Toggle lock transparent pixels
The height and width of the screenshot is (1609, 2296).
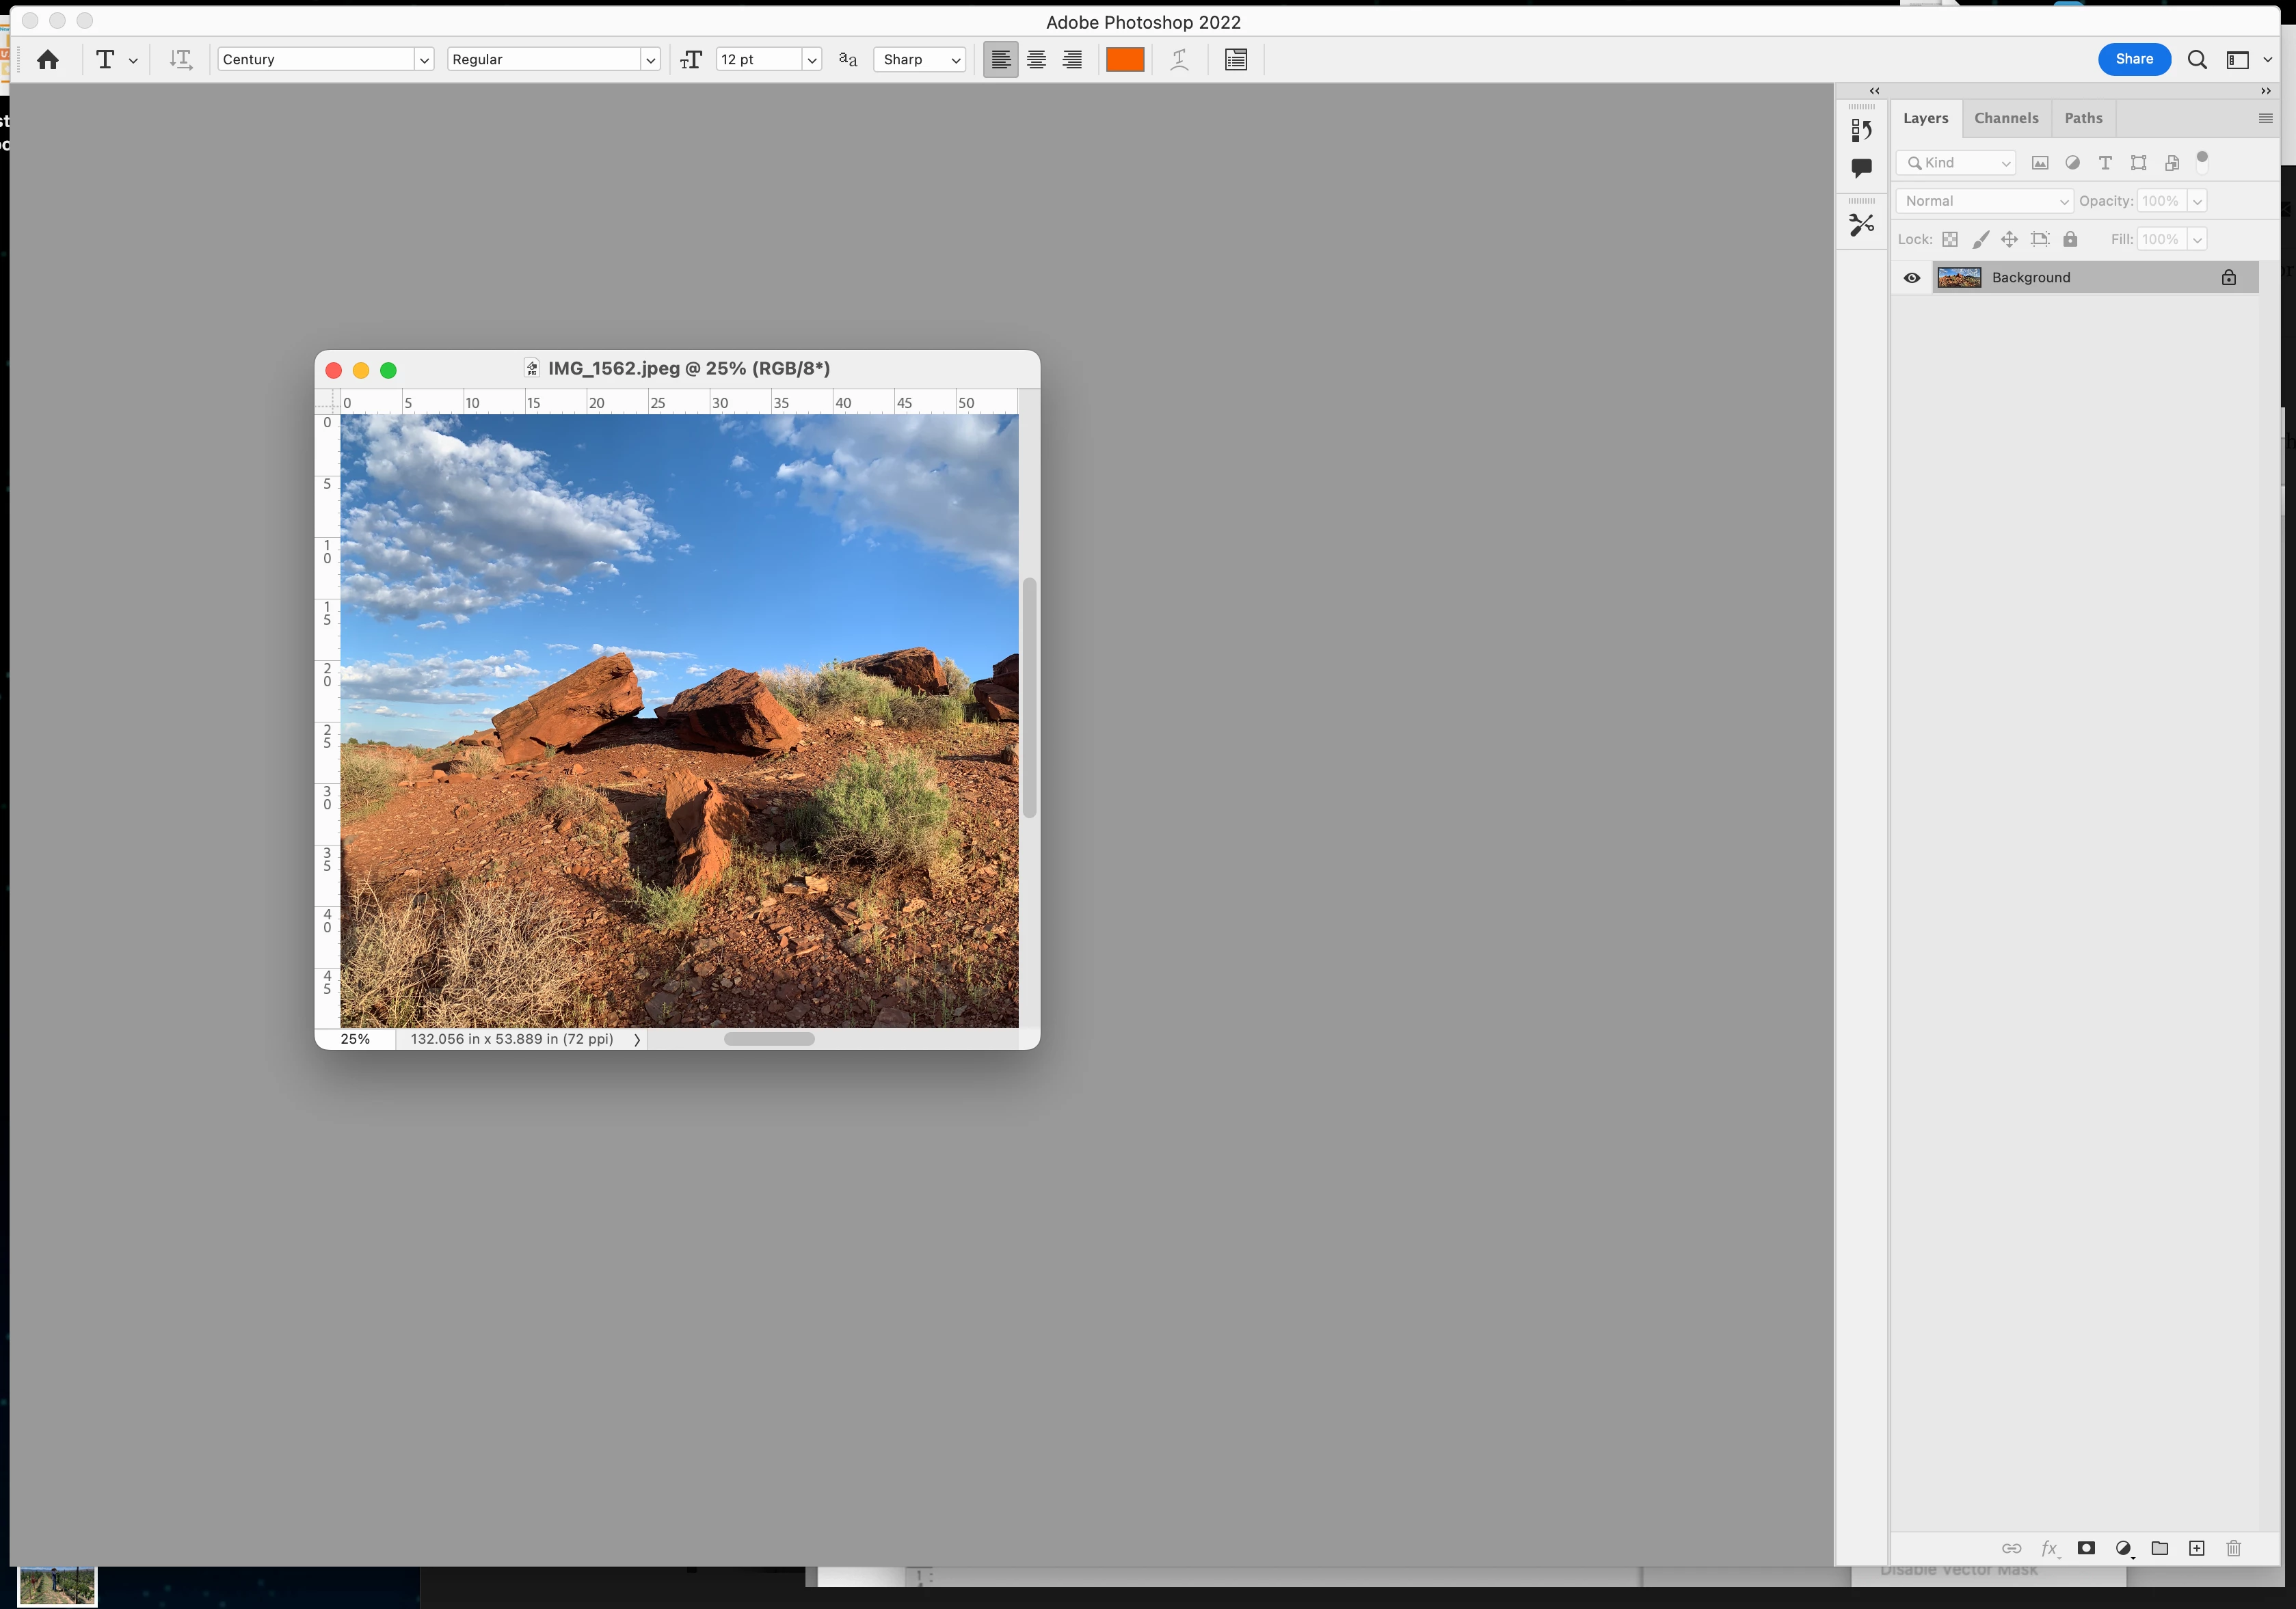tap(1950, 240)
